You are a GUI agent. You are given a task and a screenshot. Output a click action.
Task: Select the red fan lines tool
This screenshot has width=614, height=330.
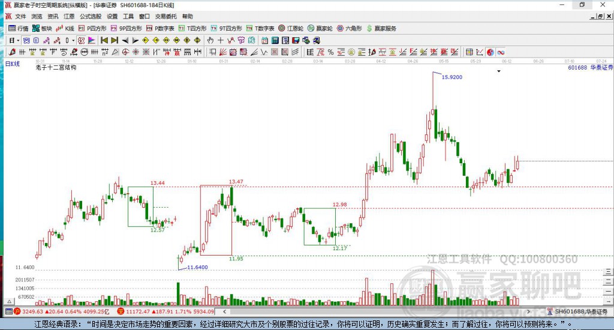point(223,52)
